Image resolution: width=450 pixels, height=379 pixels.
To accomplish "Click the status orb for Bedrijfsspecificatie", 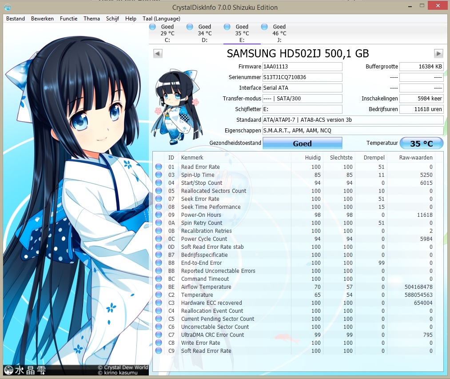I will coord(159,255).
